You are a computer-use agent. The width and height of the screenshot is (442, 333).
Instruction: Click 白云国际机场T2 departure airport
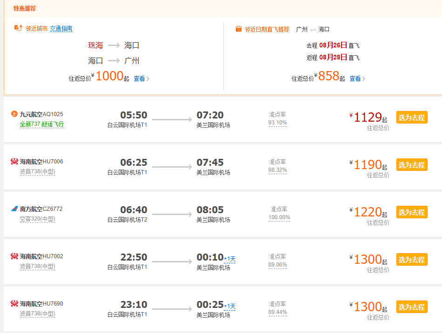[127, 220]
